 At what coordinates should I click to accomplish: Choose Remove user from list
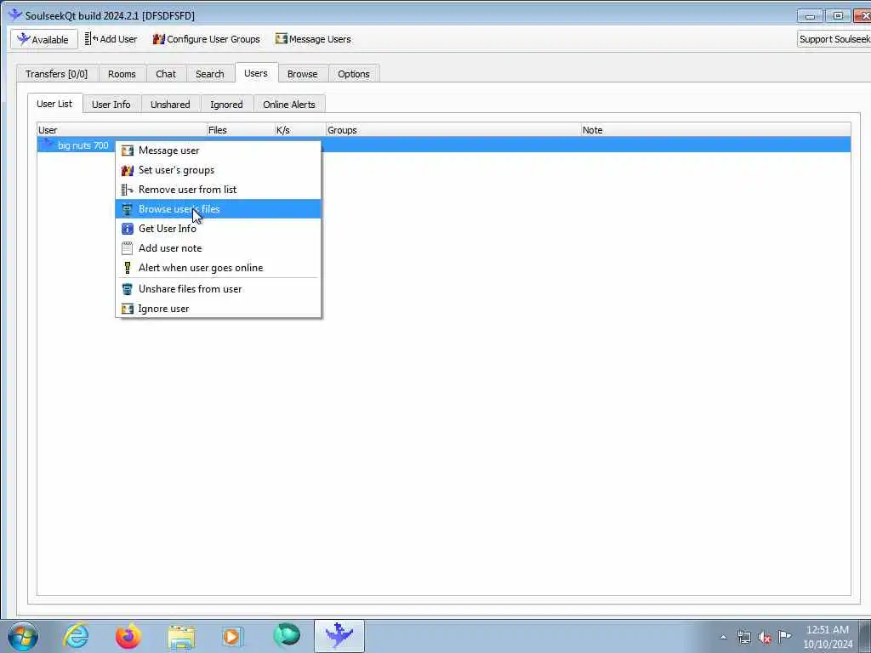point(219,190)
